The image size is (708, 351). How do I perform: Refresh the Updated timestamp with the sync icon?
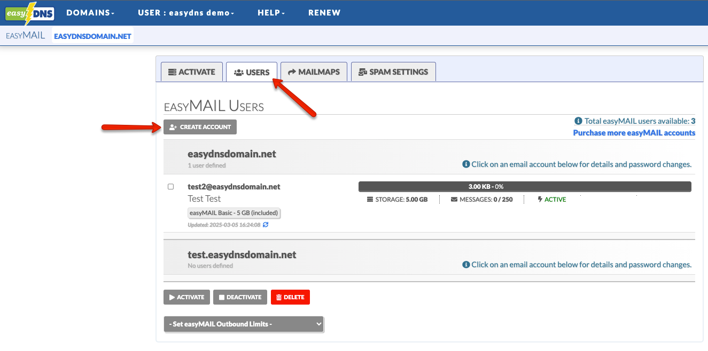click(x=266, y=225)
